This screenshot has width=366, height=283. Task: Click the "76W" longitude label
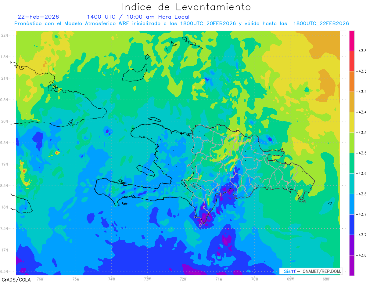click(x=40, y=279)
